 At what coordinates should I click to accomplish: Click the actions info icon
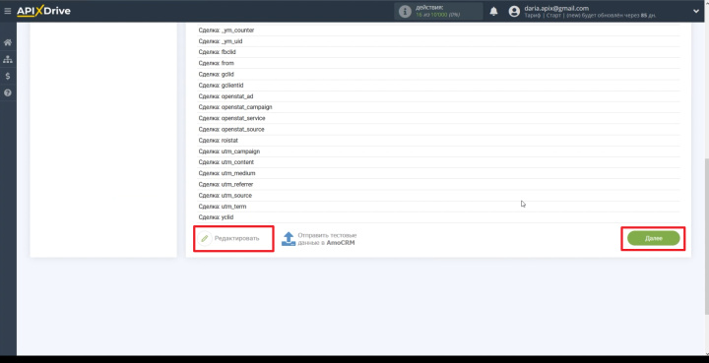point(405,11)
